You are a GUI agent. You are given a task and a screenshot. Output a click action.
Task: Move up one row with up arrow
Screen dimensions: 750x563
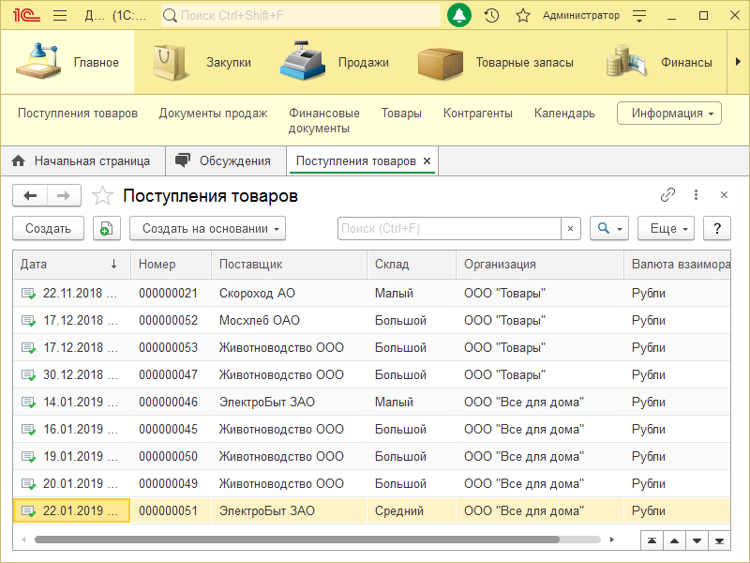tap(674, 541)
